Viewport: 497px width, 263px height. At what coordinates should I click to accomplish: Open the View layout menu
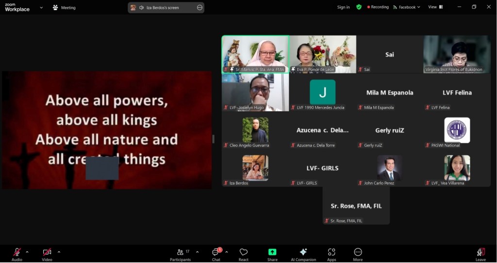pos(435,7)
